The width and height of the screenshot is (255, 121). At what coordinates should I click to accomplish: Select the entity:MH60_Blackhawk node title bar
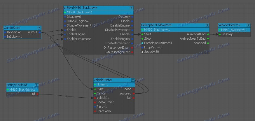coord(98,8)
